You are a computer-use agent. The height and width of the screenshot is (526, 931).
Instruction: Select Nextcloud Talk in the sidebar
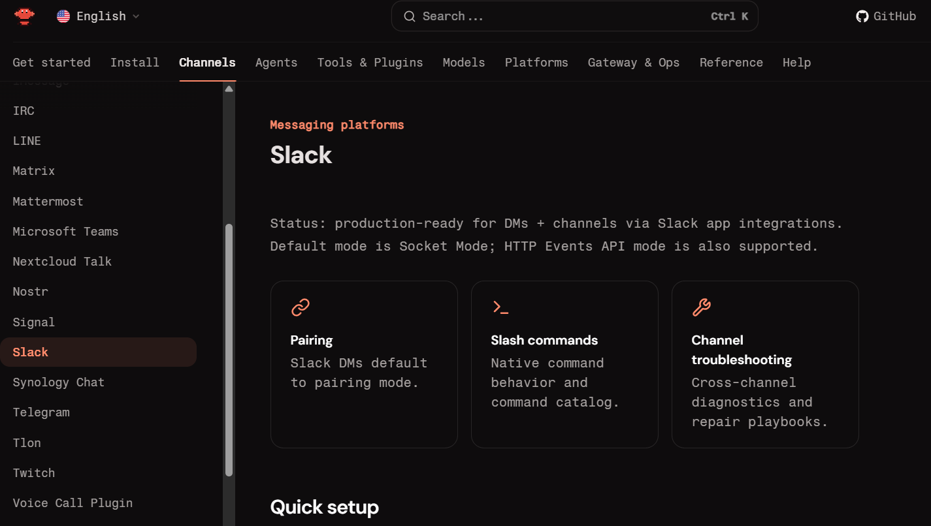98,262
